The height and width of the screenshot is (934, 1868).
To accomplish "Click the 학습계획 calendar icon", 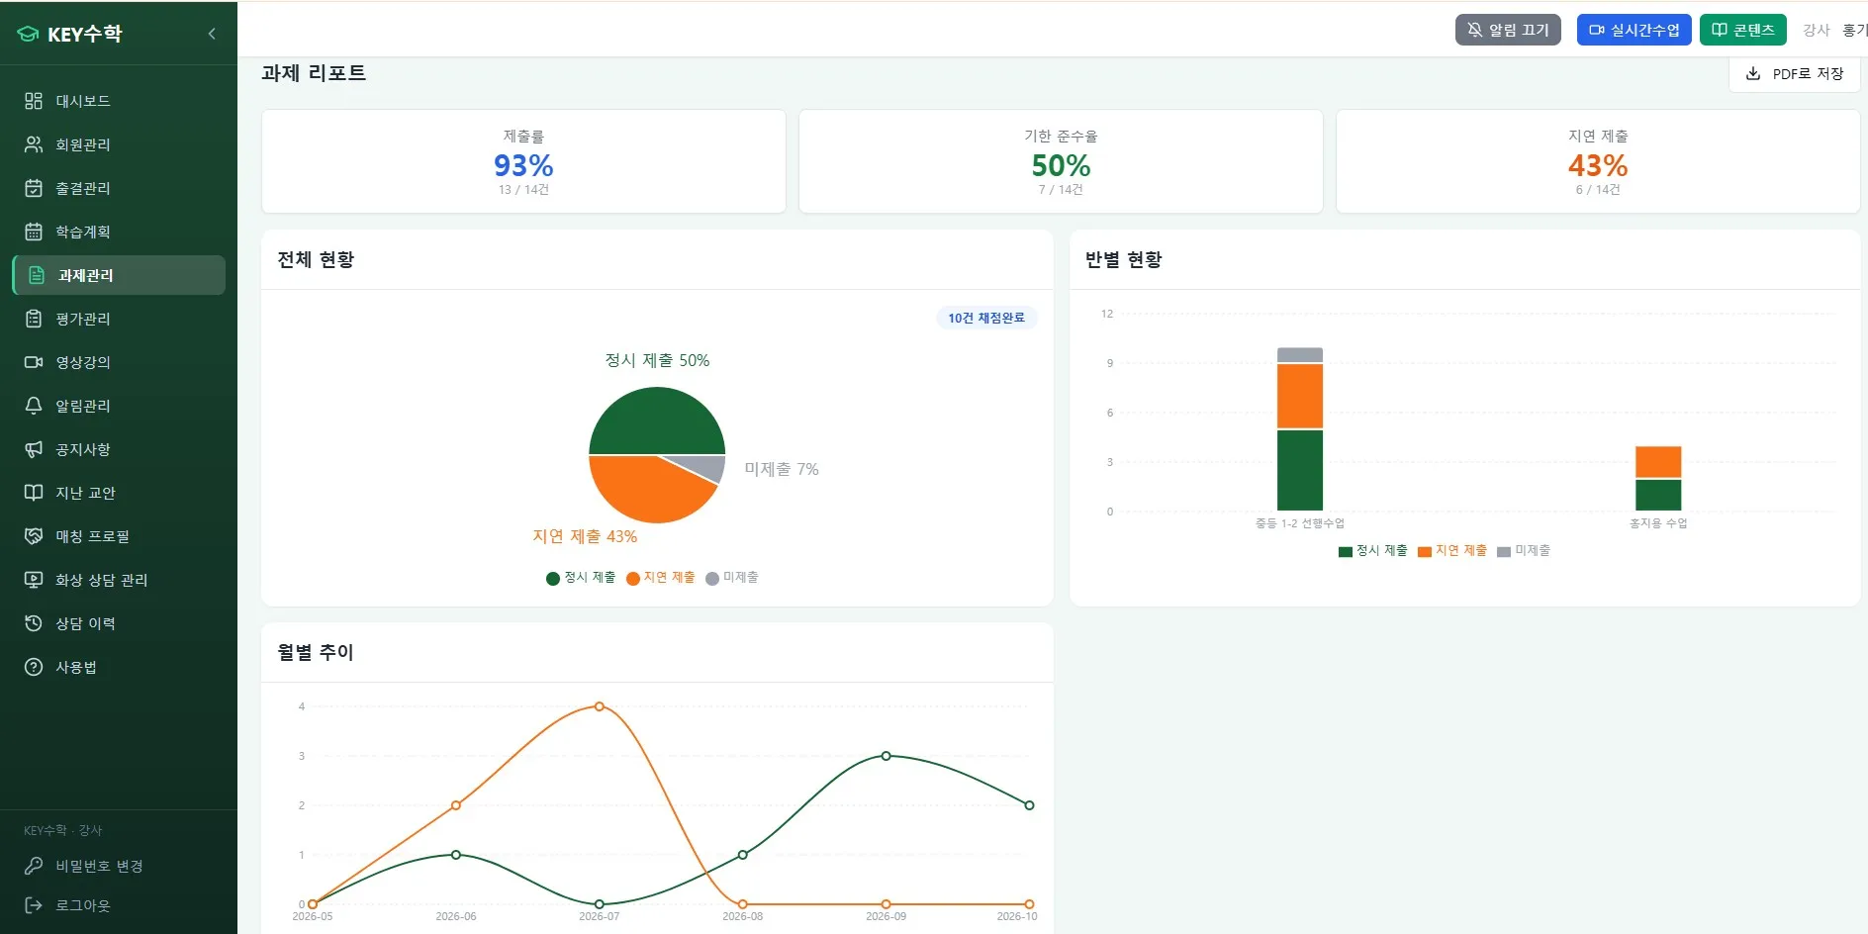I will click(x=34, y=232).
